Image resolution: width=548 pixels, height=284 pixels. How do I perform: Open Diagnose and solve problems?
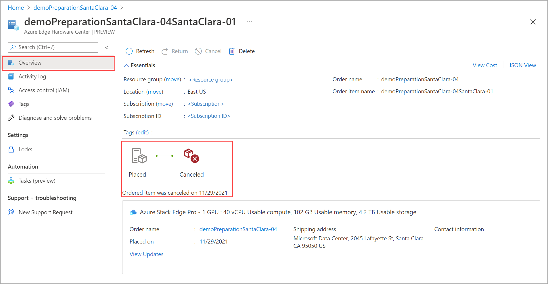[55, 118]
